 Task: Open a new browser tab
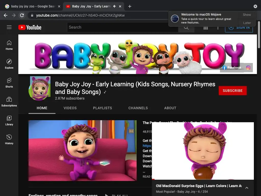point(130,6)
